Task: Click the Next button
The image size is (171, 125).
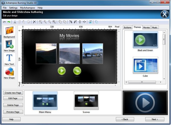Action: click(155, 119)
